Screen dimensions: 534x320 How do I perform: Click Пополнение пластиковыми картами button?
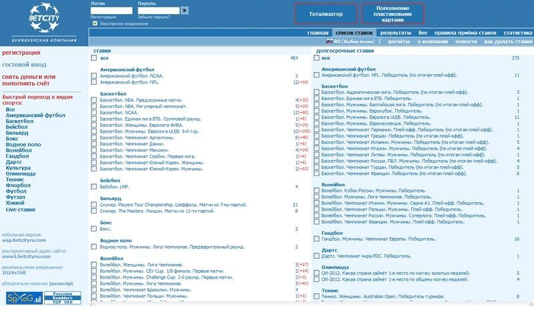[x=392, y=14]
